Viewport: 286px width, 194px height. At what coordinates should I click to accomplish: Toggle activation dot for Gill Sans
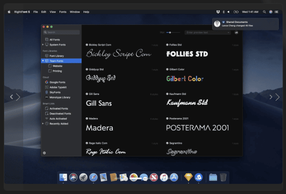(87, 94)
